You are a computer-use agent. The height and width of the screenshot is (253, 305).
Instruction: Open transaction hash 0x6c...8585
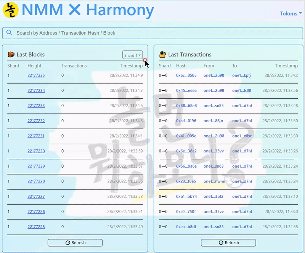[186, 75]
